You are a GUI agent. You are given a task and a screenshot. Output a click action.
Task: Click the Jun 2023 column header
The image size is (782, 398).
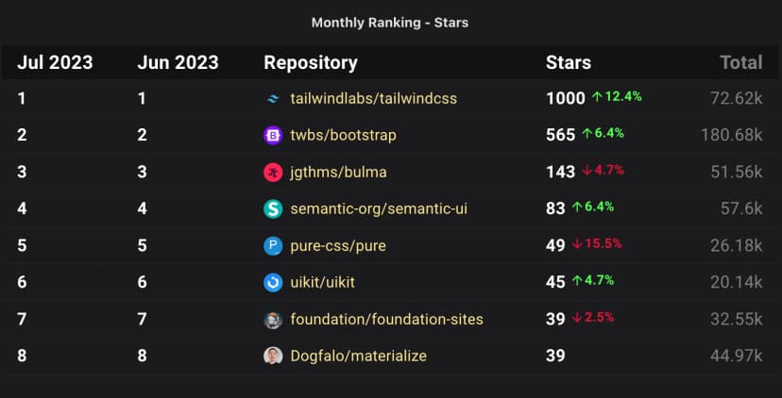tap(178, 63)
